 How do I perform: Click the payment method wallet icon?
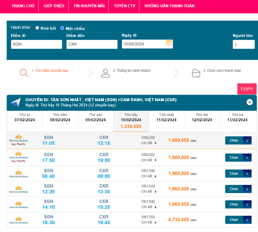click(196, 73)
